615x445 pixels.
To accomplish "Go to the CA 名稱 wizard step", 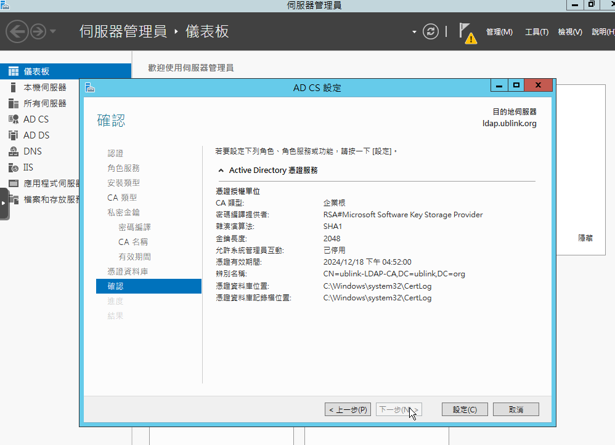I will [133, 242].
